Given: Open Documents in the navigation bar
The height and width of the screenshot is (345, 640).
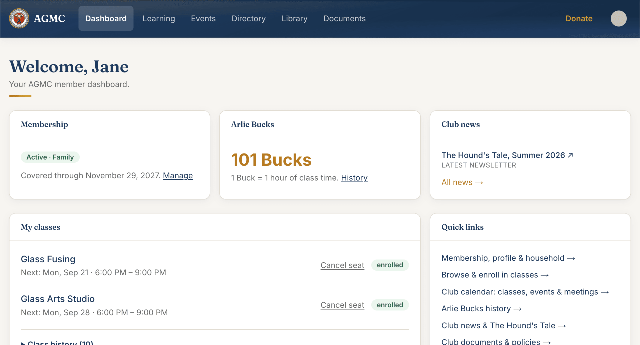Looking at the screenshot, I should [x=344, y=18].
